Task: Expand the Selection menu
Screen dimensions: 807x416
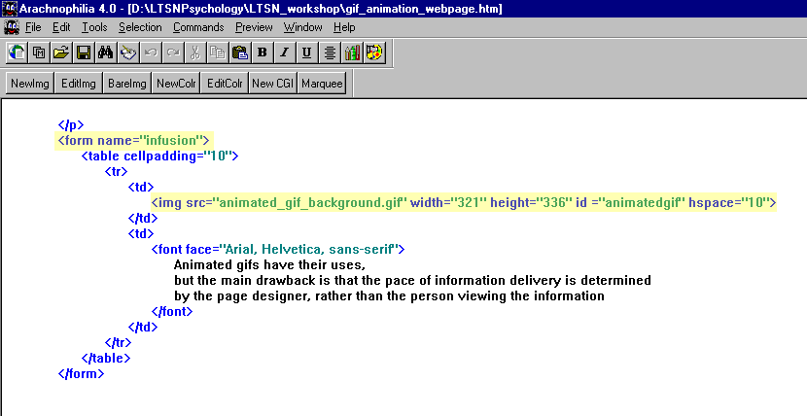Action: click(x=140, y=27)
